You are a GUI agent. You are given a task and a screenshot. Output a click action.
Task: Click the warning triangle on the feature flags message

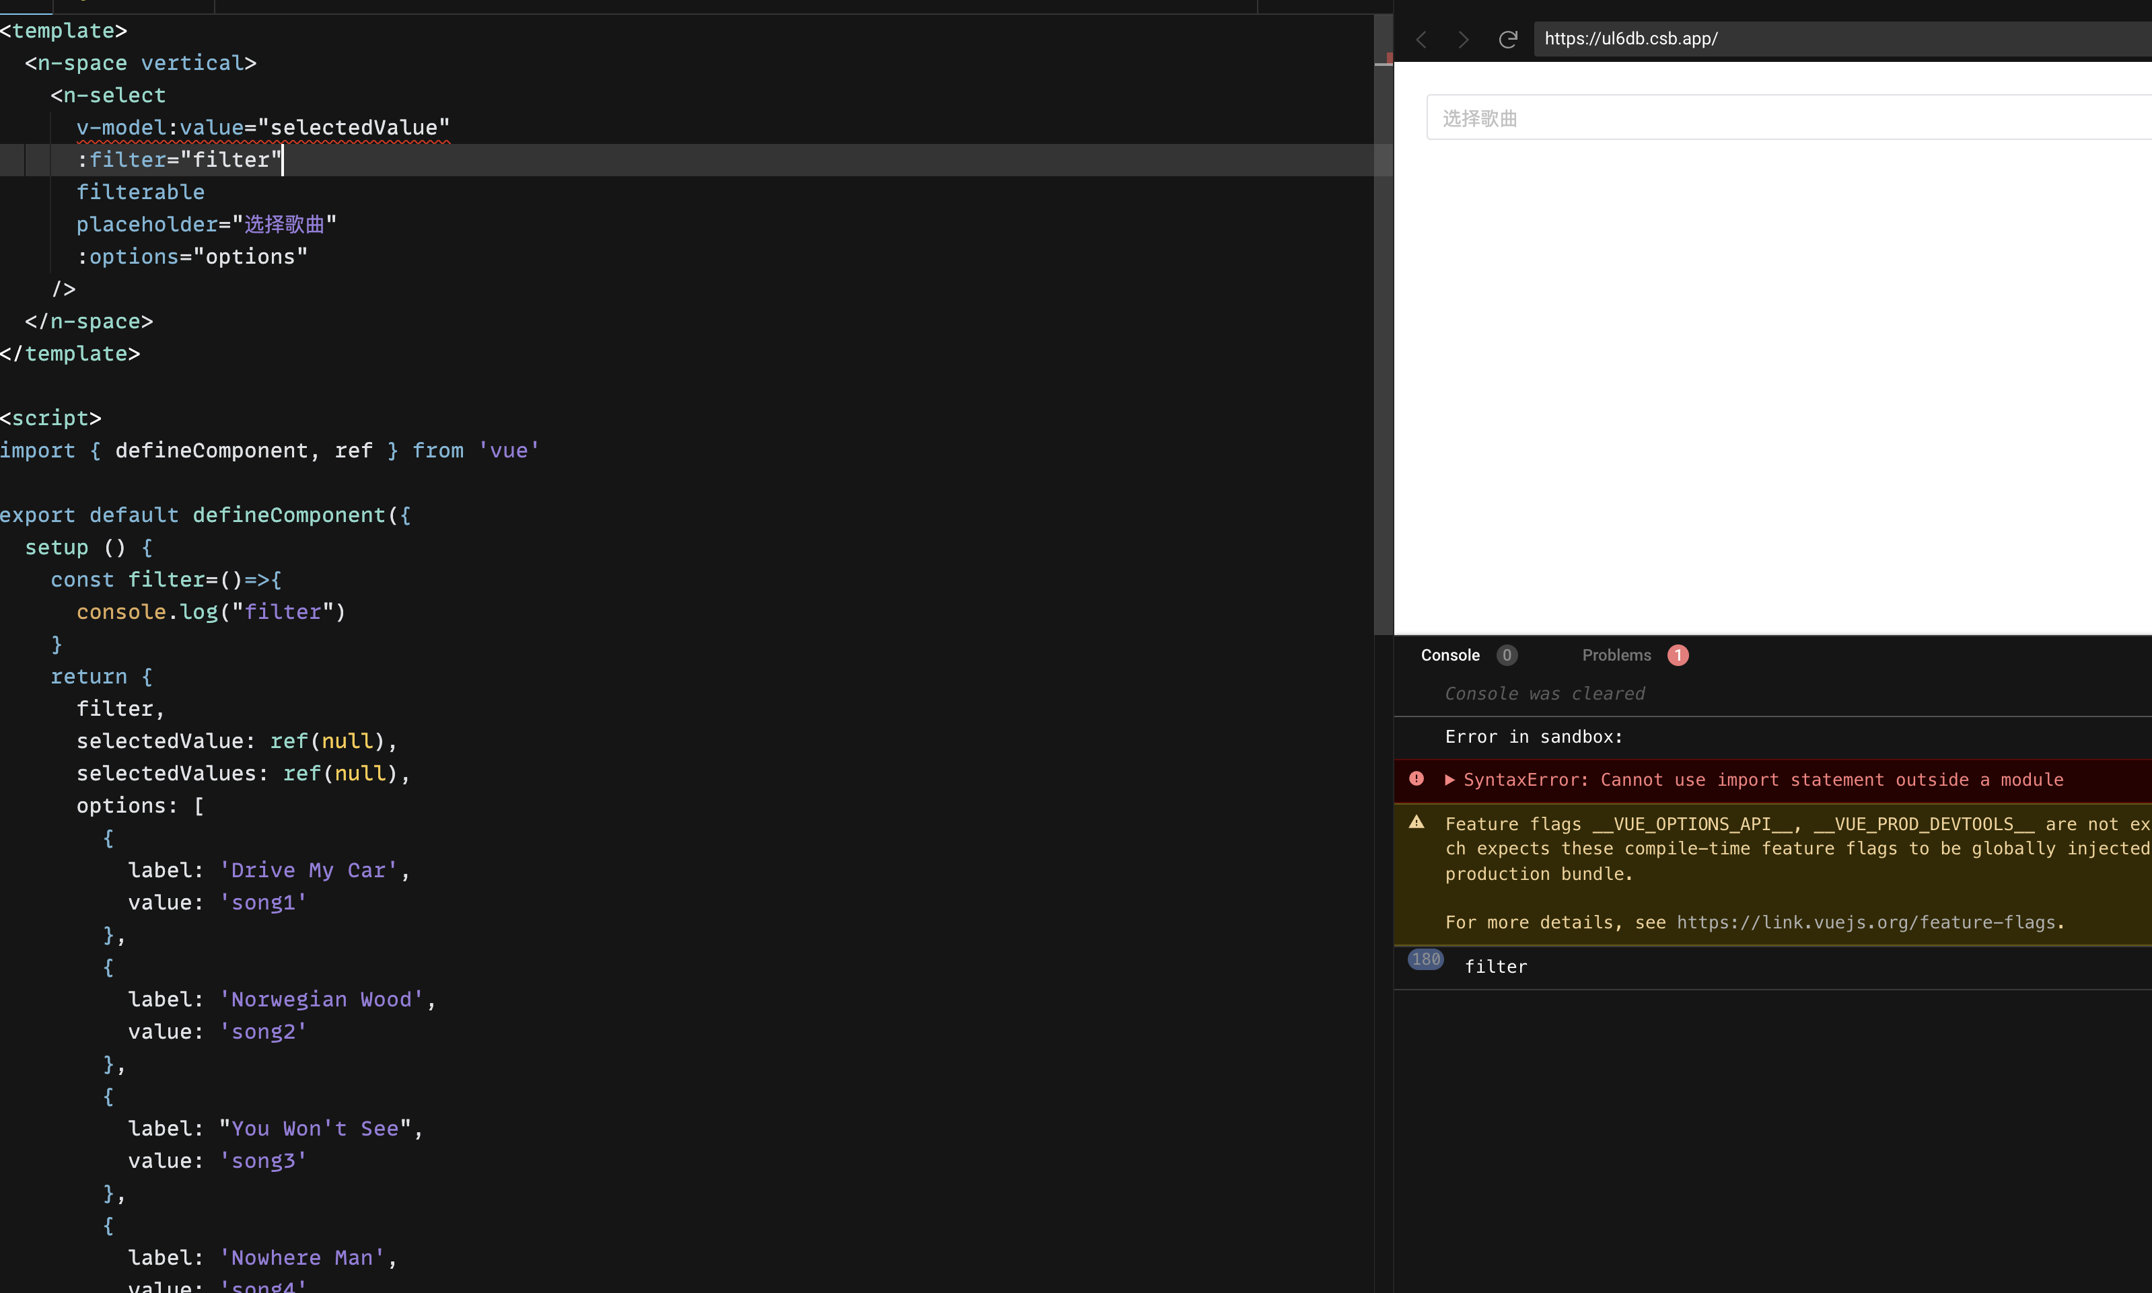[x=1416, y=821]
